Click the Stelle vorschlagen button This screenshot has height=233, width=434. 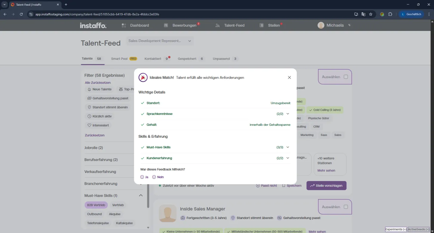[326, 185]
